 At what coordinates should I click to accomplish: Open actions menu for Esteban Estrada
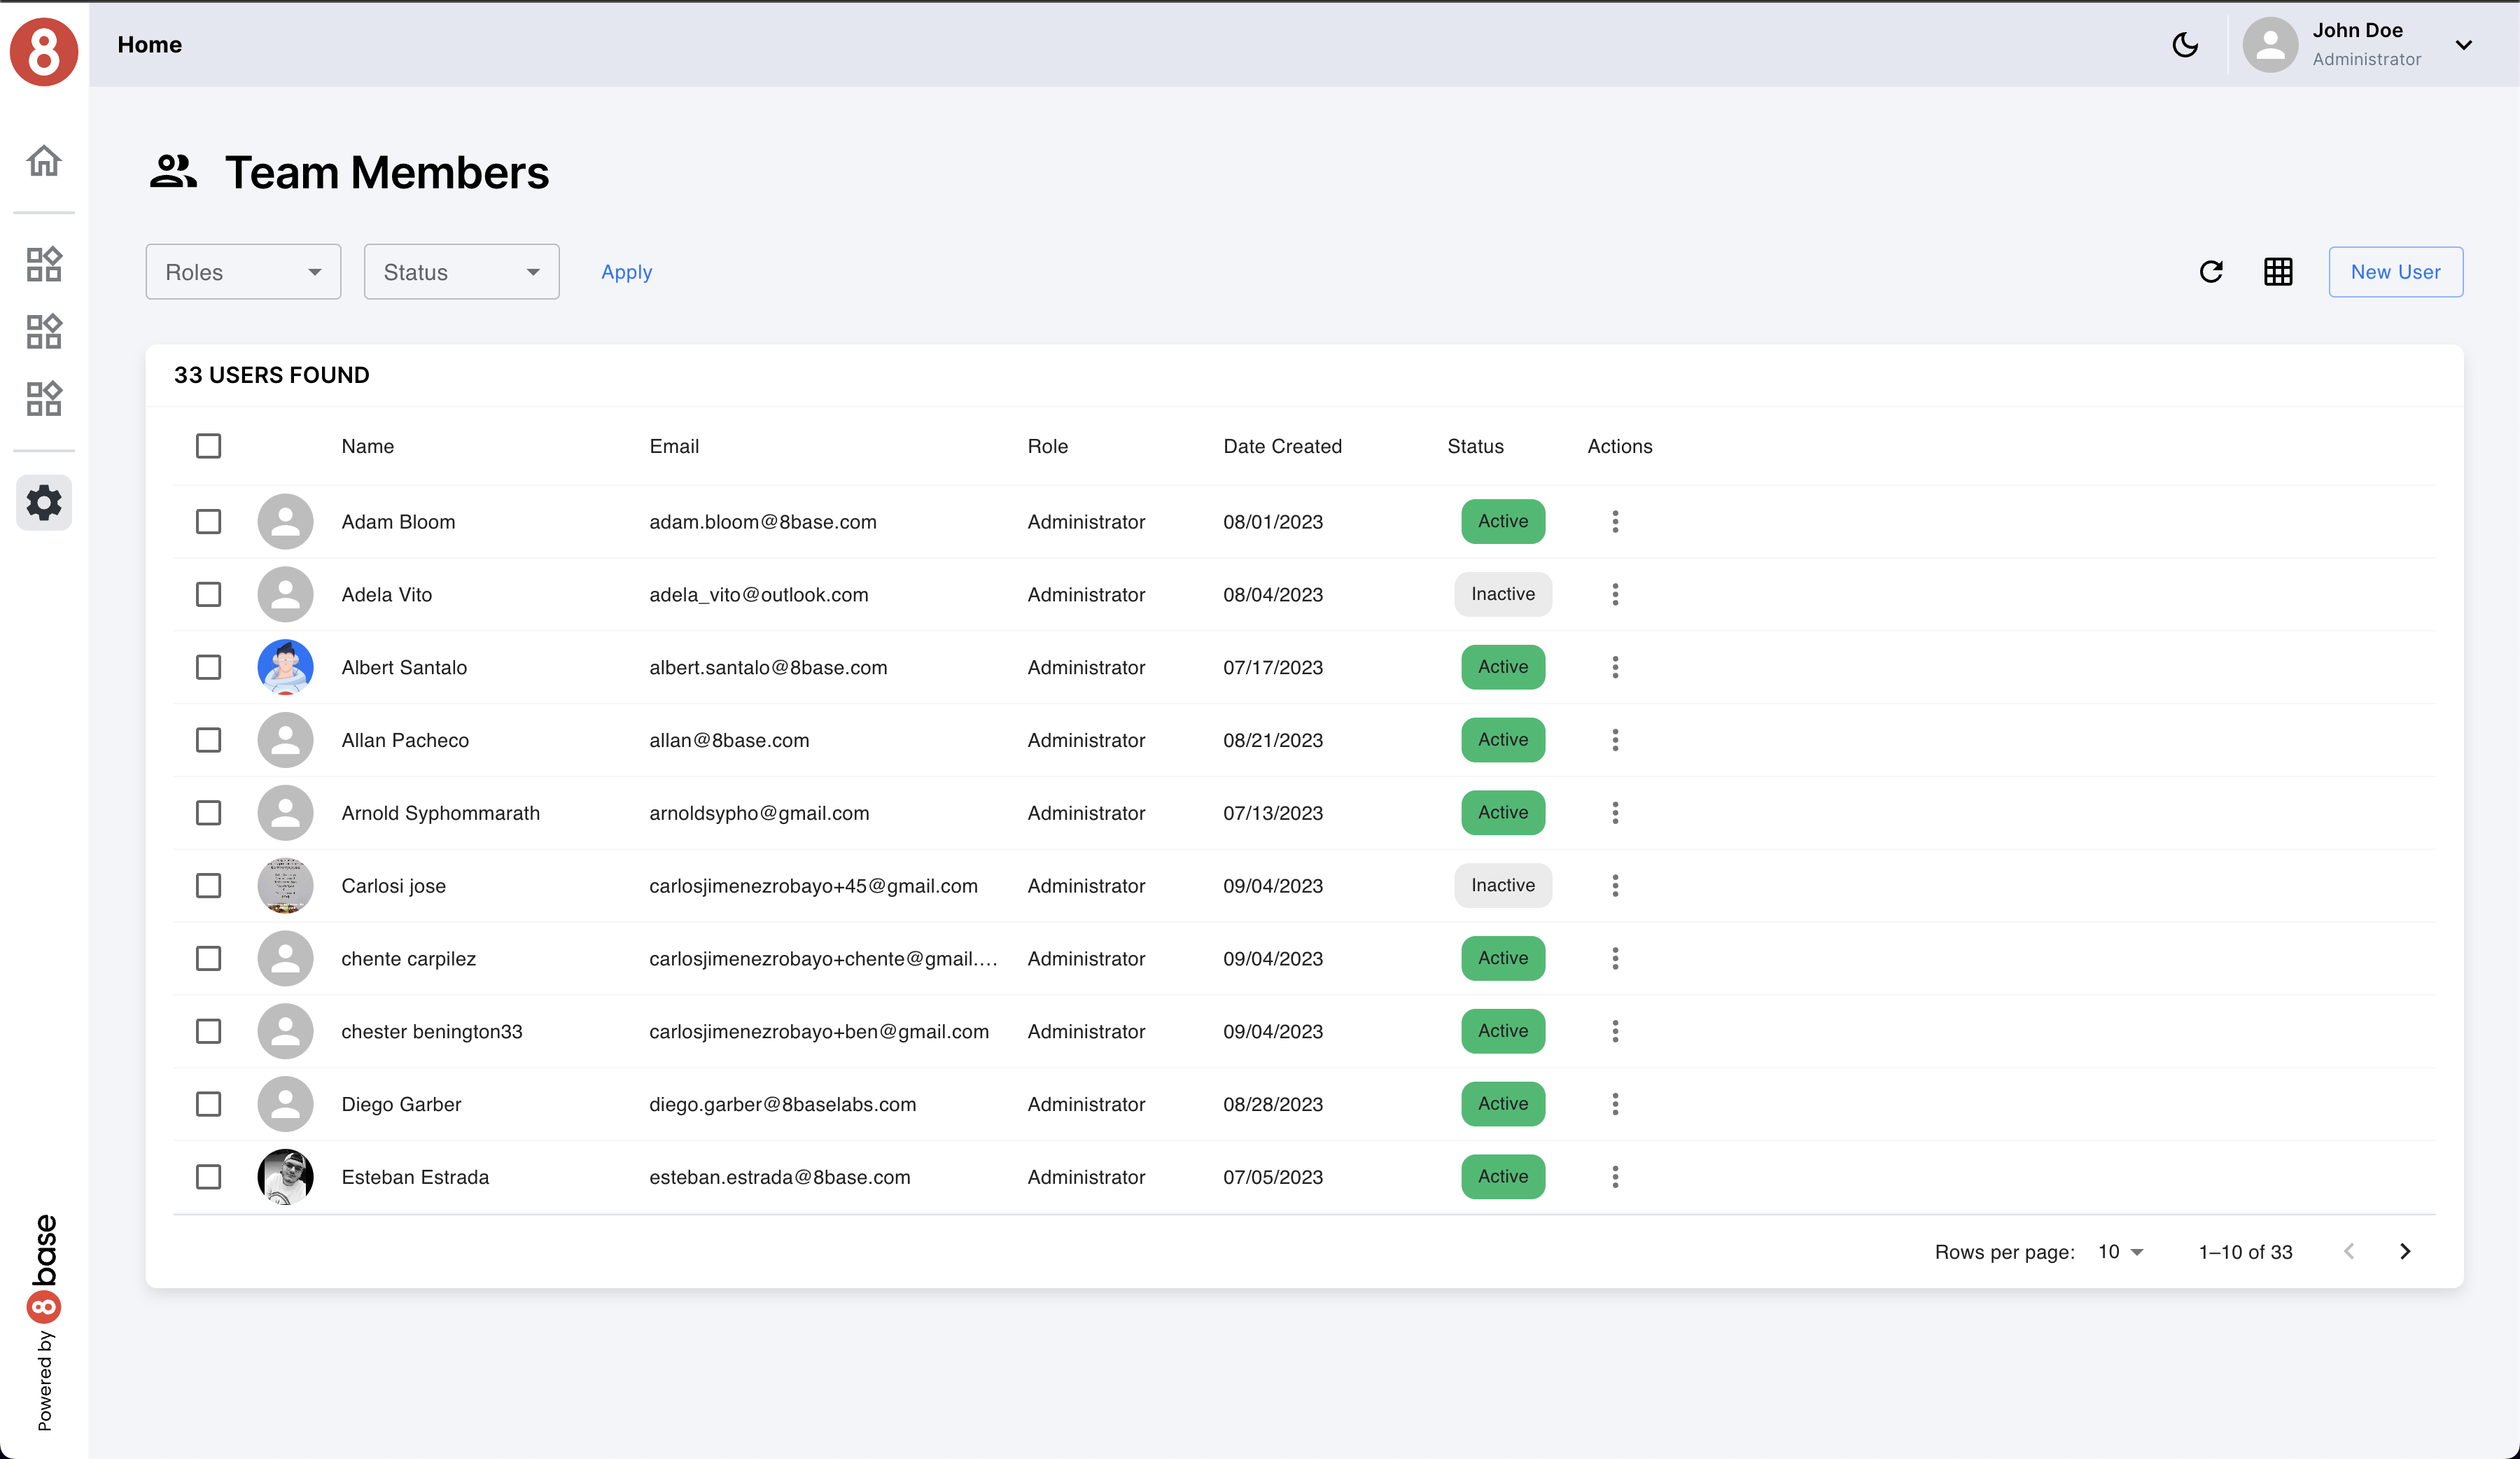click(x=1614, y=1176)
